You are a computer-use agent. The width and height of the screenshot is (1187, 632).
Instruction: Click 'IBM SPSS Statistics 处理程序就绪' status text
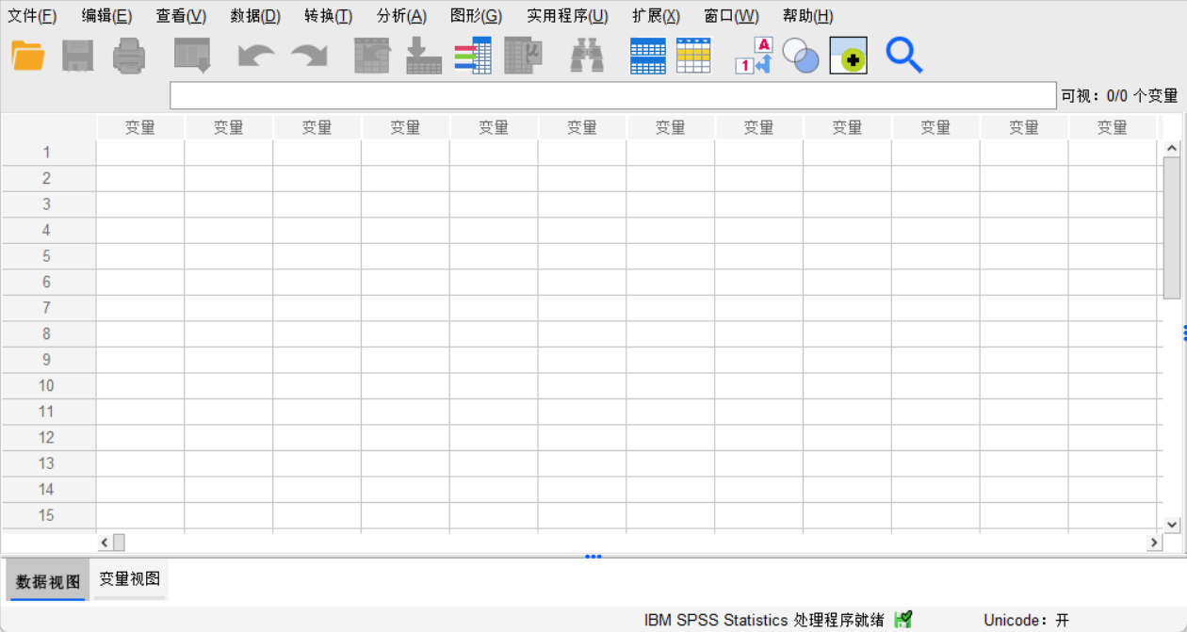[x=764, y=620]
